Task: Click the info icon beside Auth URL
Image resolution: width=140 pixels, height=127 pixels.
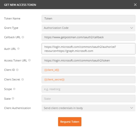Action: [x=19, y=49]
